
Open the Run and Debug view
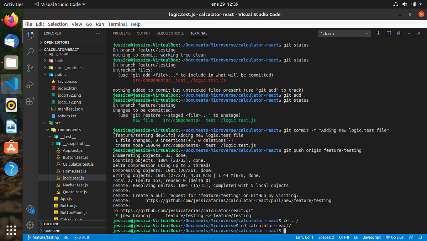30,84
